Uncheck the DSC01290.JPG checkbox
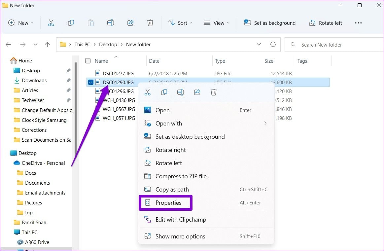This screenshot has height=251, width=384. tap(90, 82)
